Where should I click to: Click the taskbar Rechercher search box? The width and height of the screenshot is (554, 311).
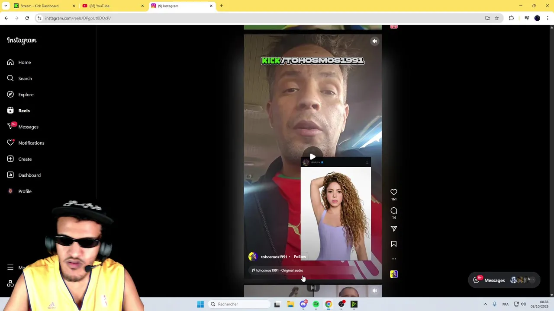point(239,305)
